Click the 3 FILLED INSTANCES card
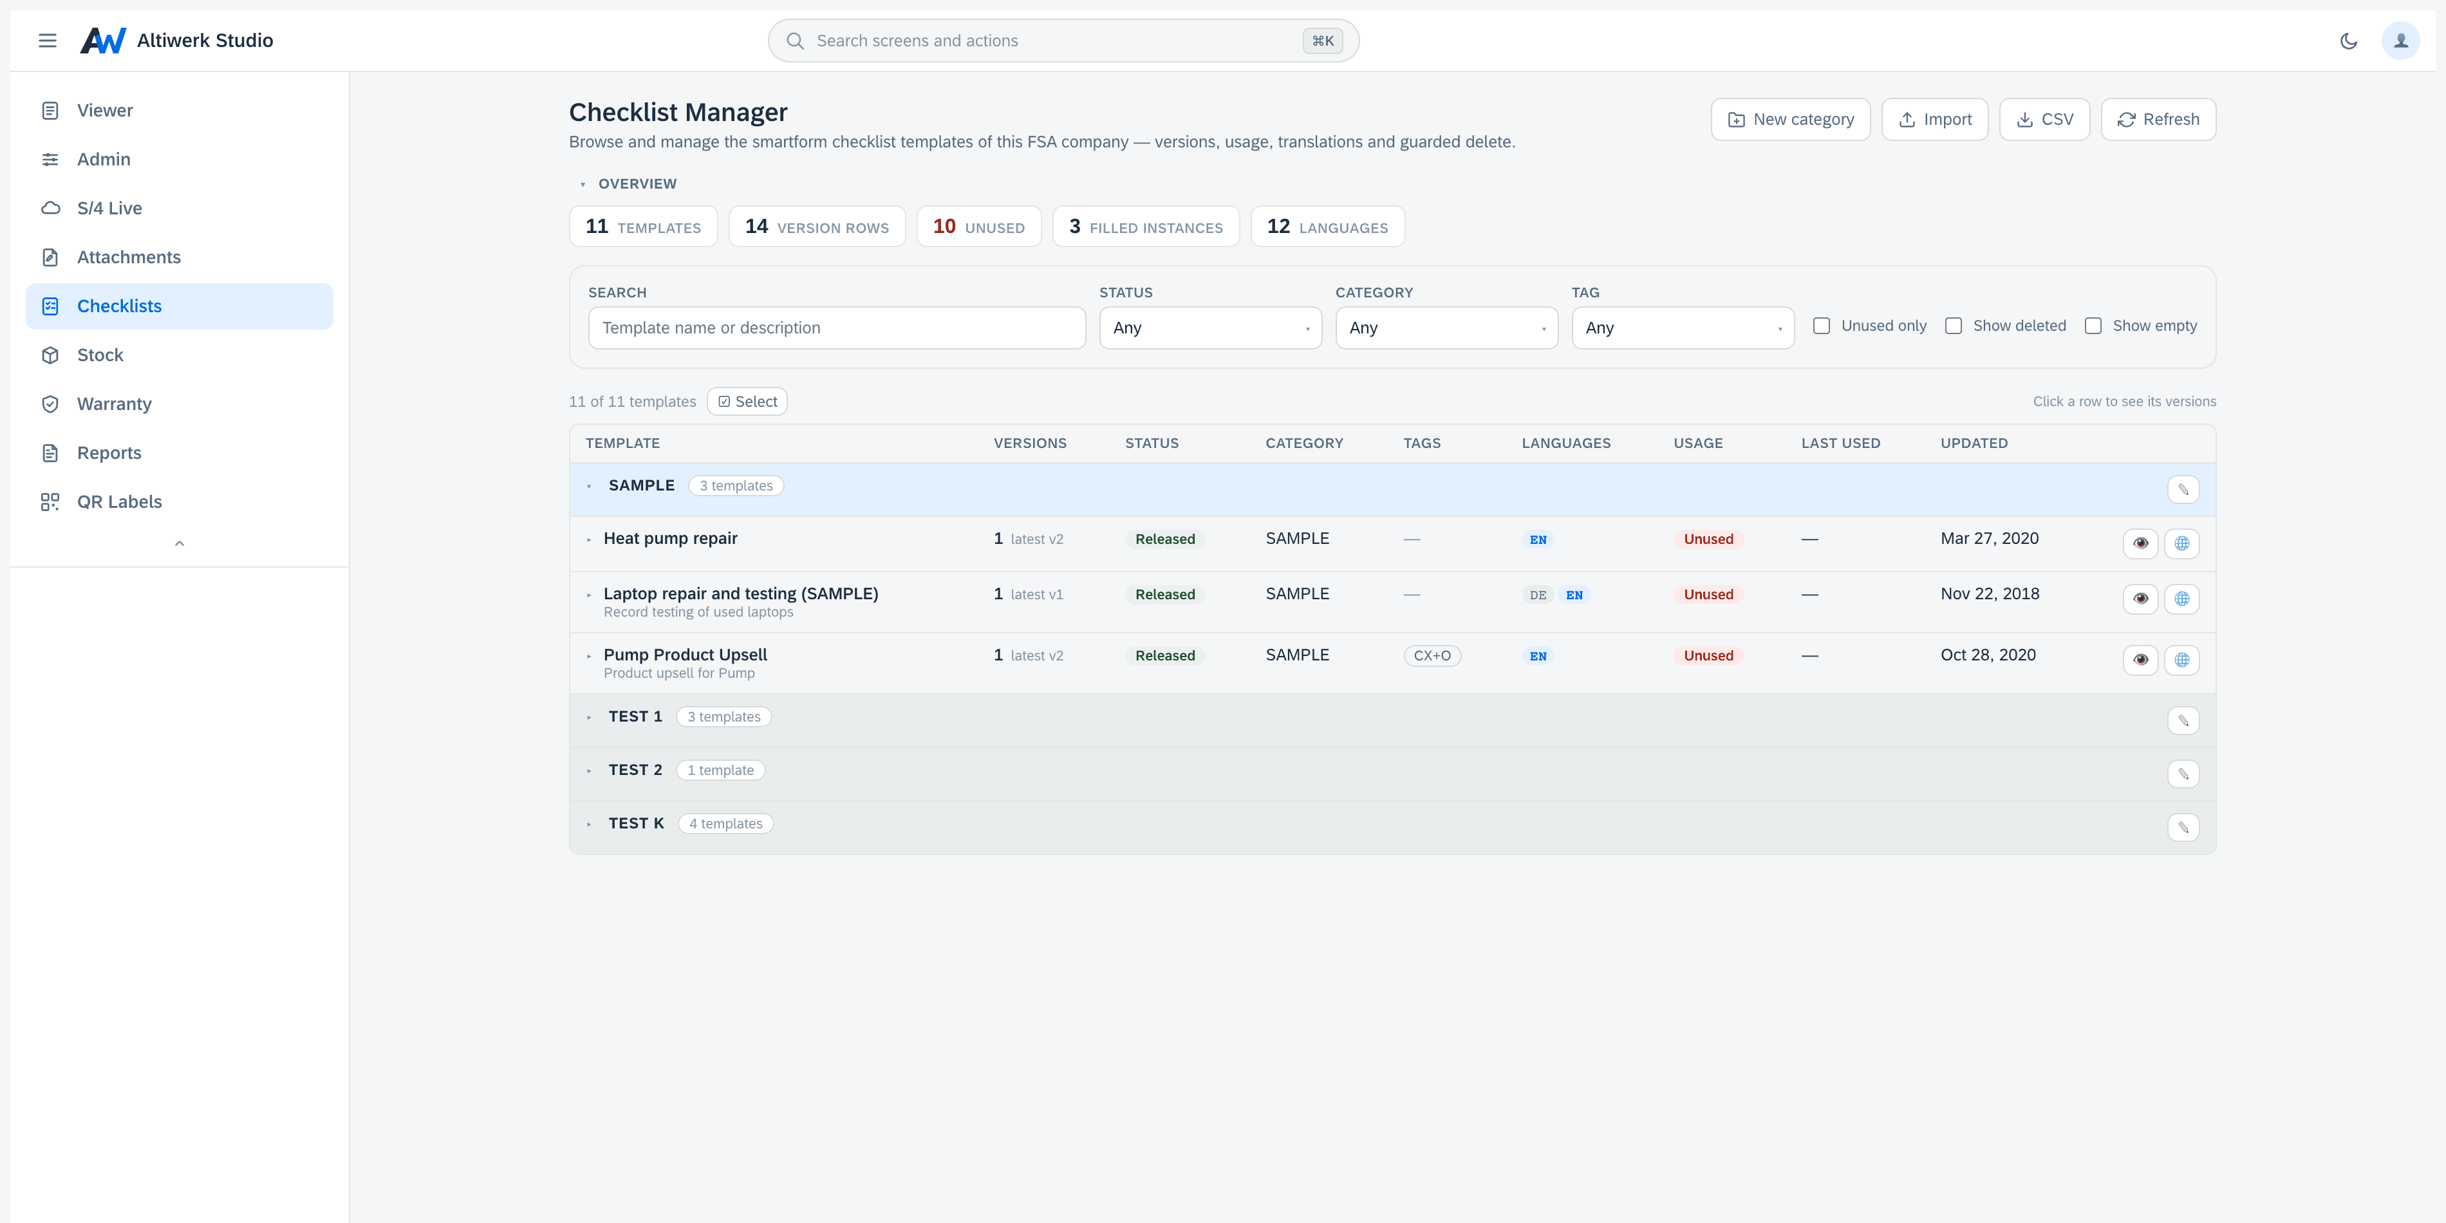The width and height of the screenshot is (2446, 1223). (x=1145, y=226)
